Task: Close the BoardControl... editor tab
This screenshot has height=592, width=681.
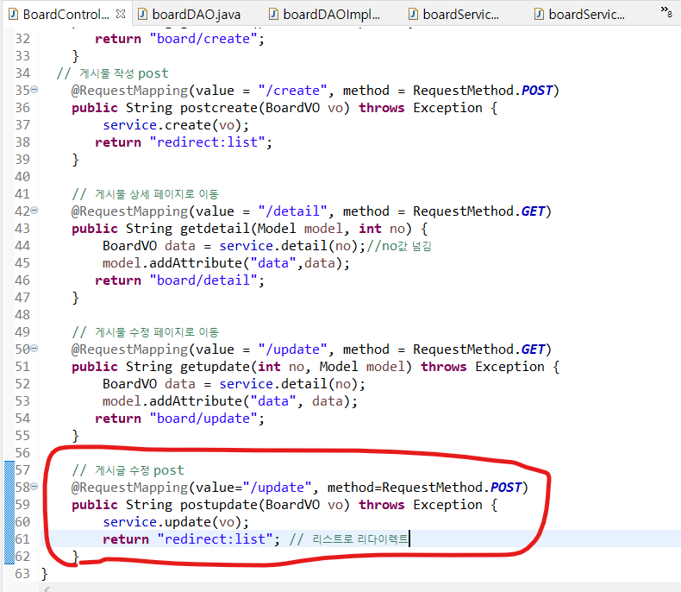Action: (x=121, y=14)
